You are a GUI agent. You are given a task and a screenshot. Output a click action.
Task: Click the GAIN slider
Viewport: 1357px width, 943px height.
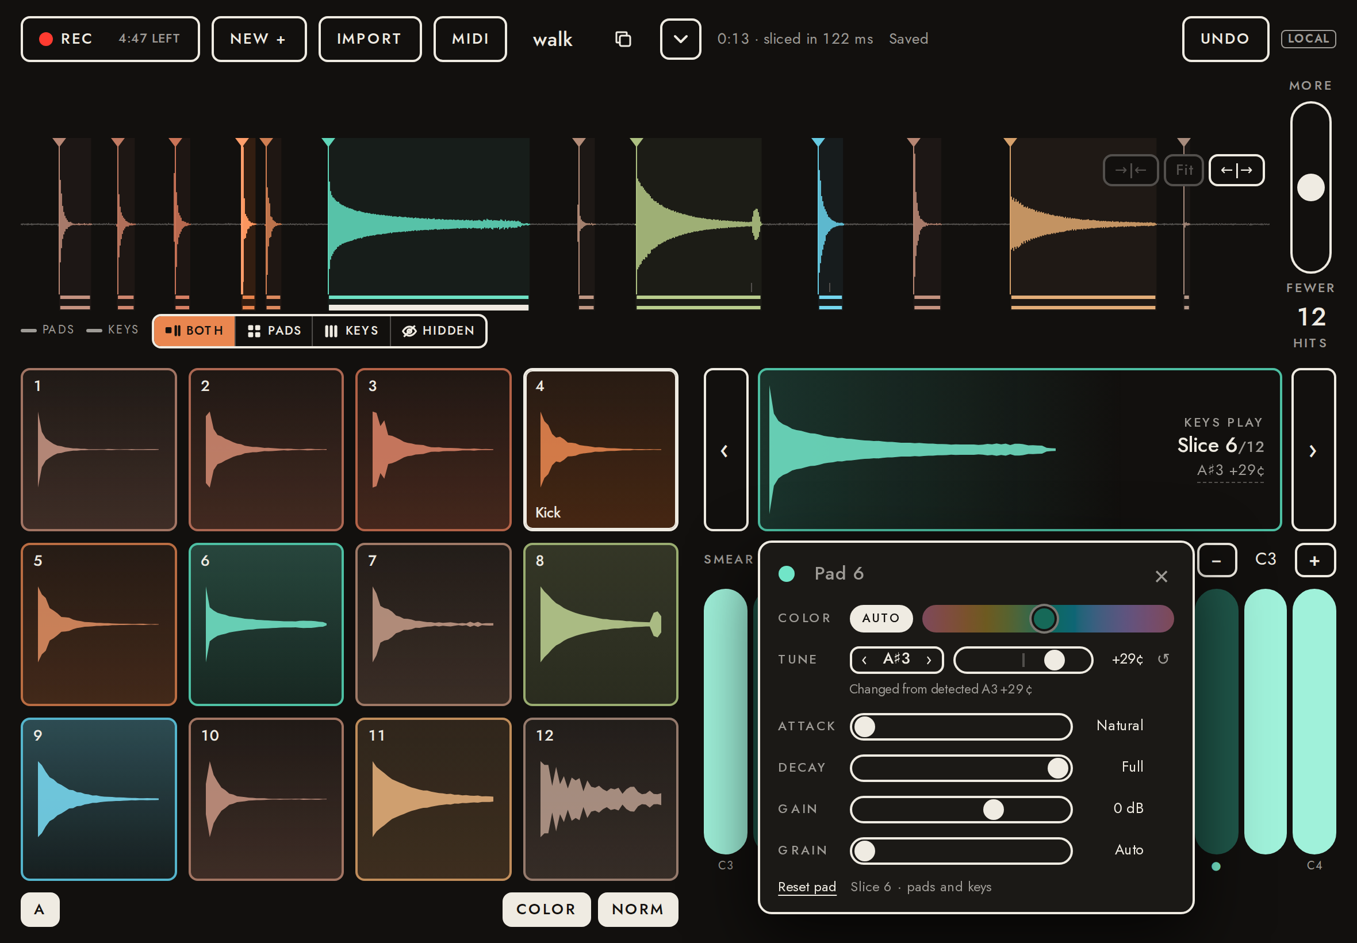click(961, 810)
